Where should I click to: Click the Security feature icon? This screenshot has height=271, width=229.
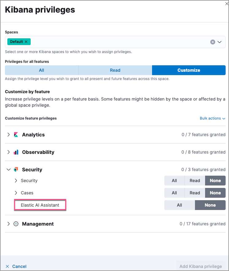pos(16,170)
